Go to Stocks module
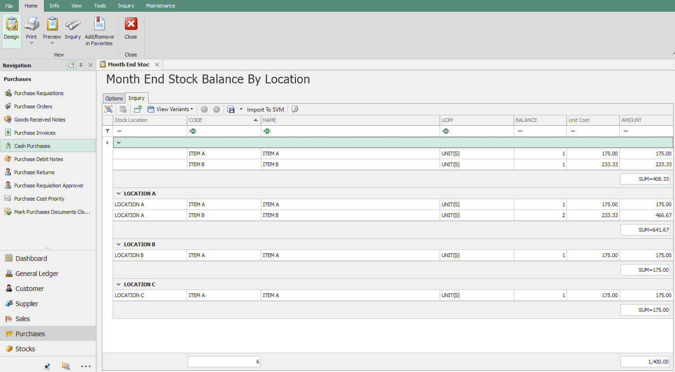 point(48,349)
